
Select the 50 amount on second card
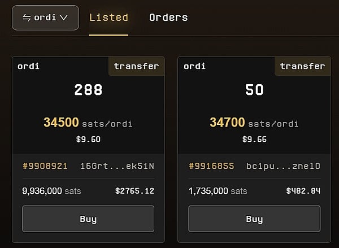[x=254, y=90]
